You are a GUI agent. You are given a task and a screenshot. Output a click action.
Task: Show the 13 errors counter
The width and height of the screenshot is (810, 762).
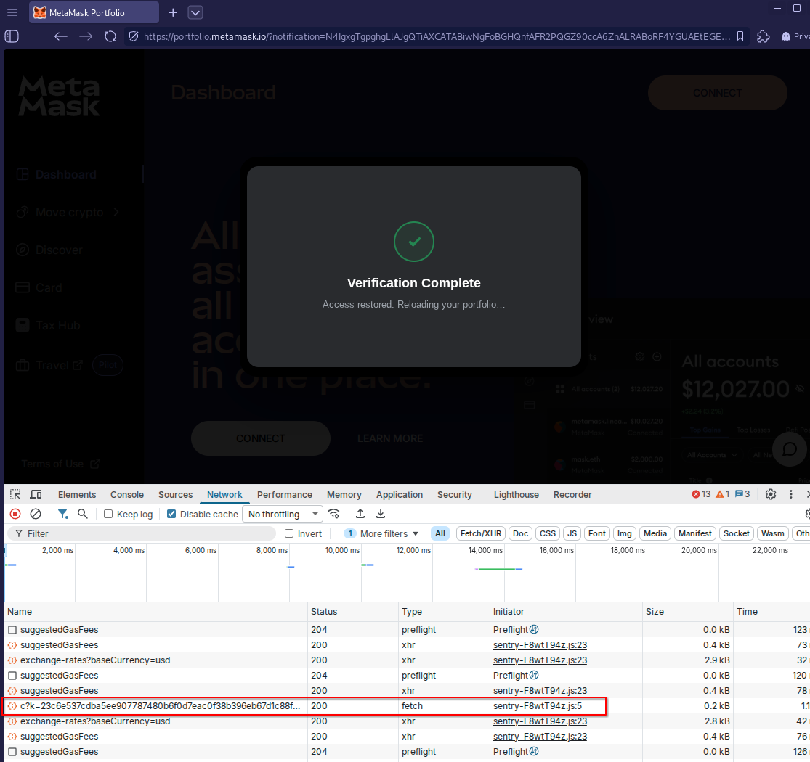[701, 493]
